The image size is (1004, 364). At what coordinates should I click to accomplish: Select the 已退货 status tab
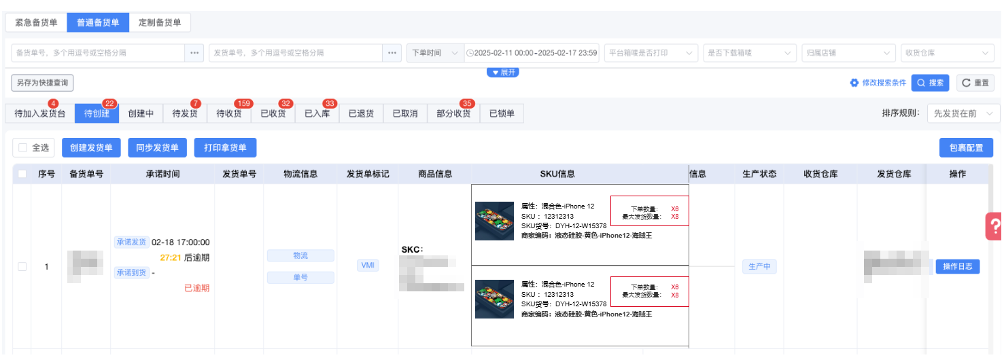coord(362,113)
